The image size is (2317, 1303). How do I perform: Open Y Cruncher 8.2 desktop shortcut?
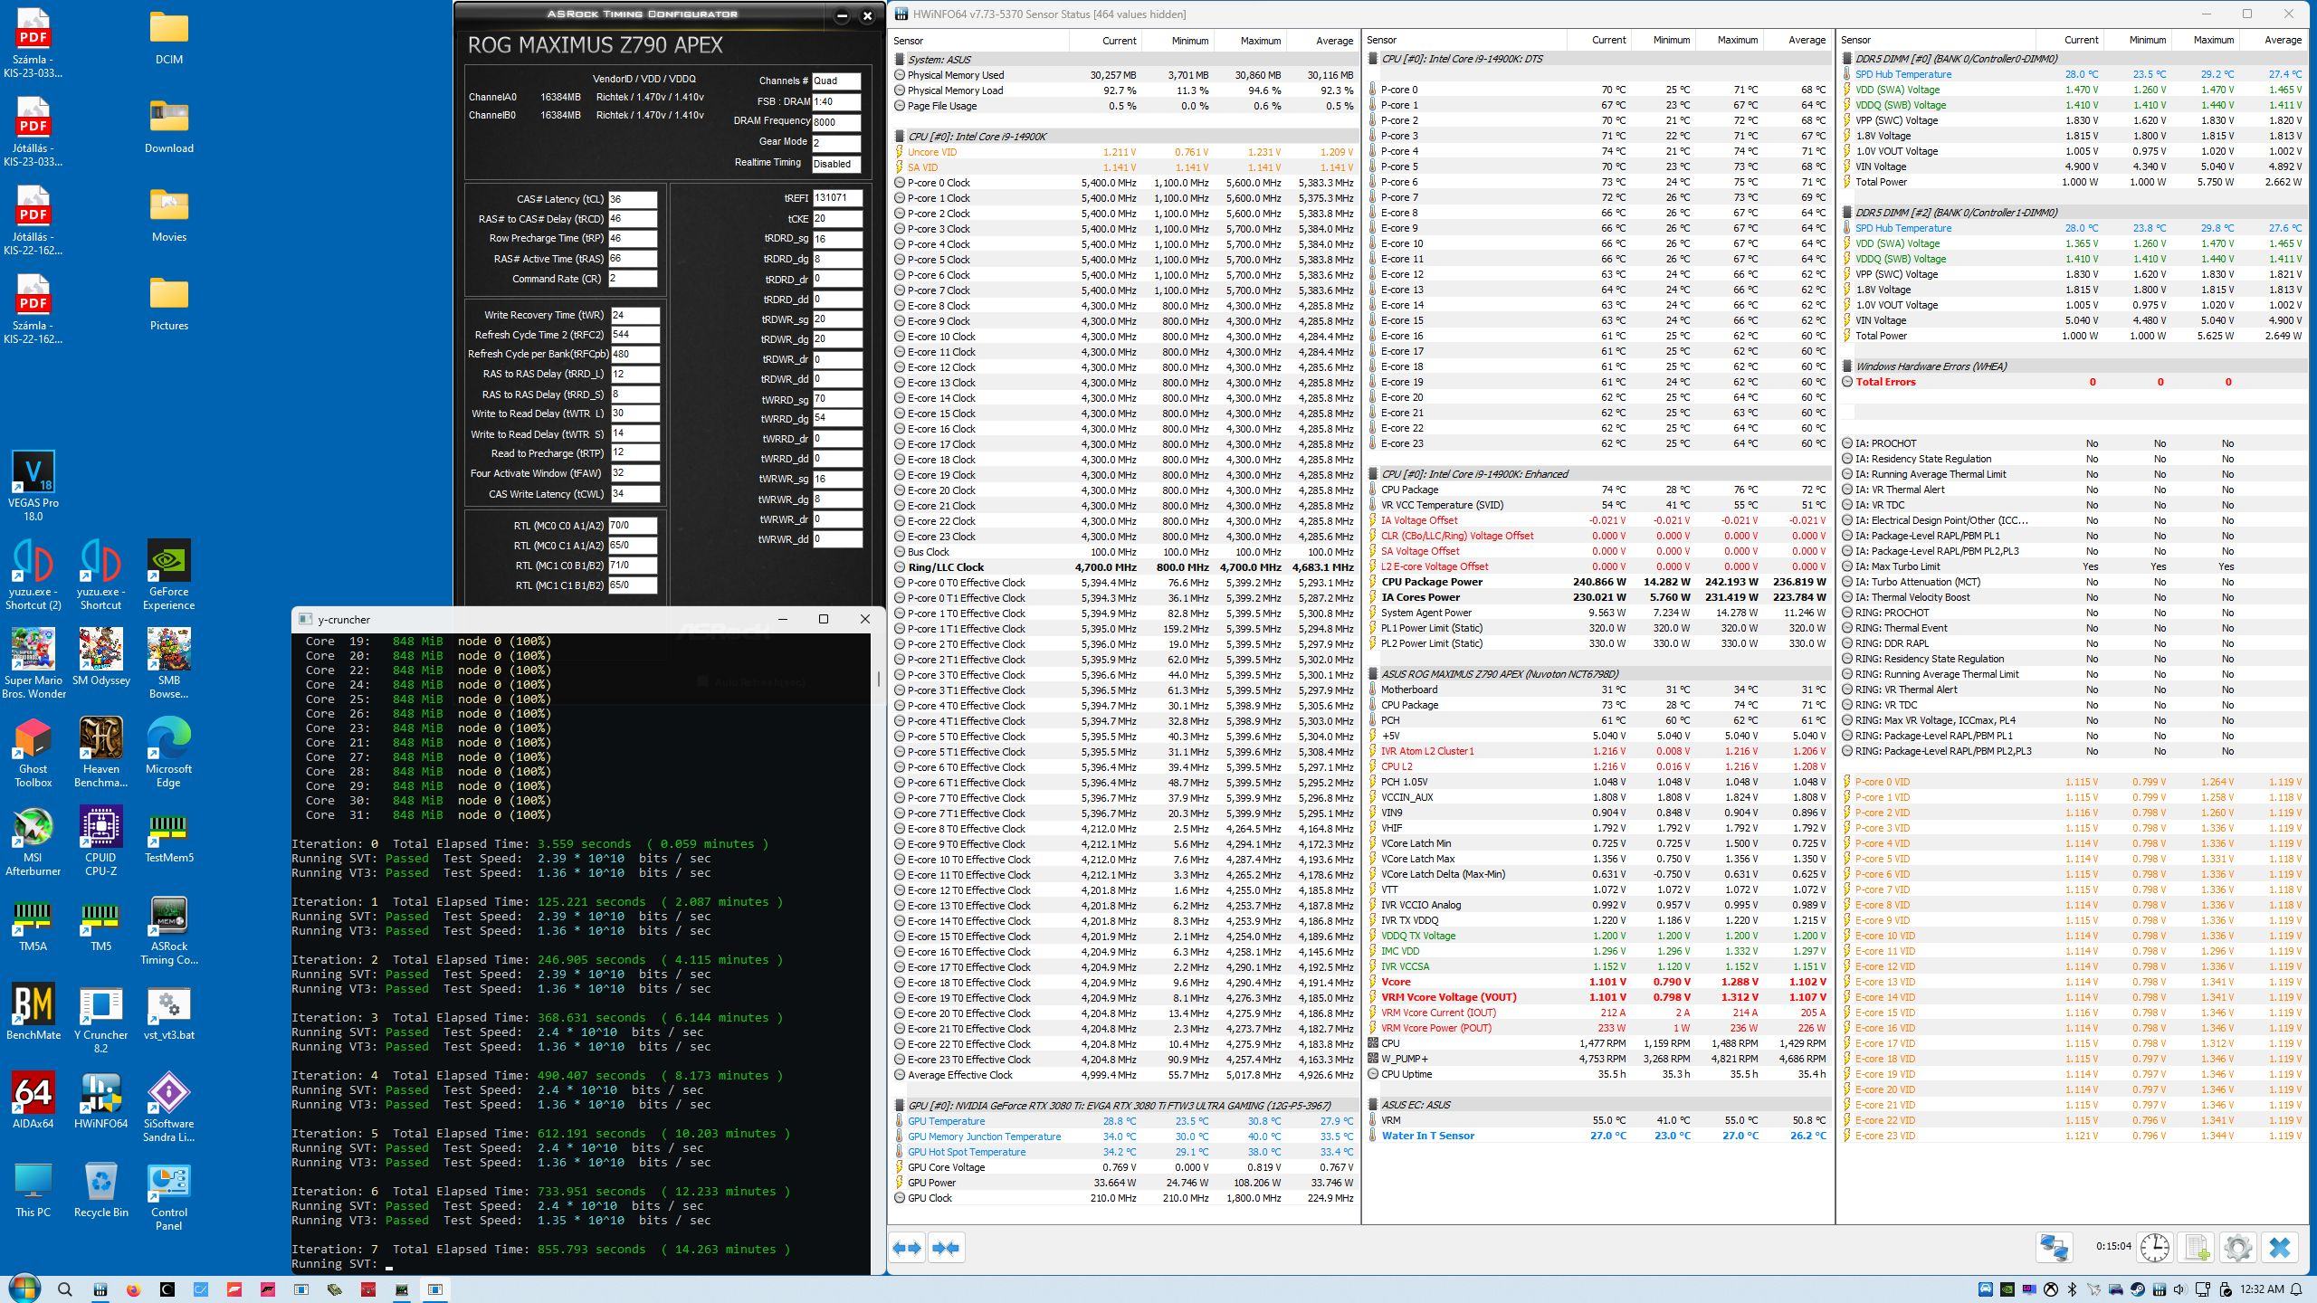tap(101, 1018)
